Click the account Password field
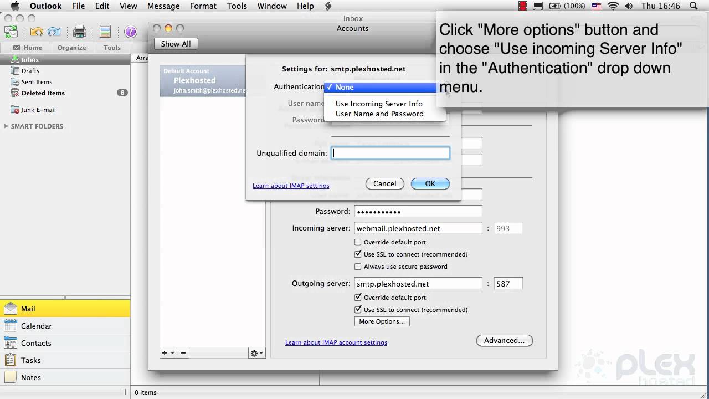This screenshot has width=709, height=399. [418, 211]
